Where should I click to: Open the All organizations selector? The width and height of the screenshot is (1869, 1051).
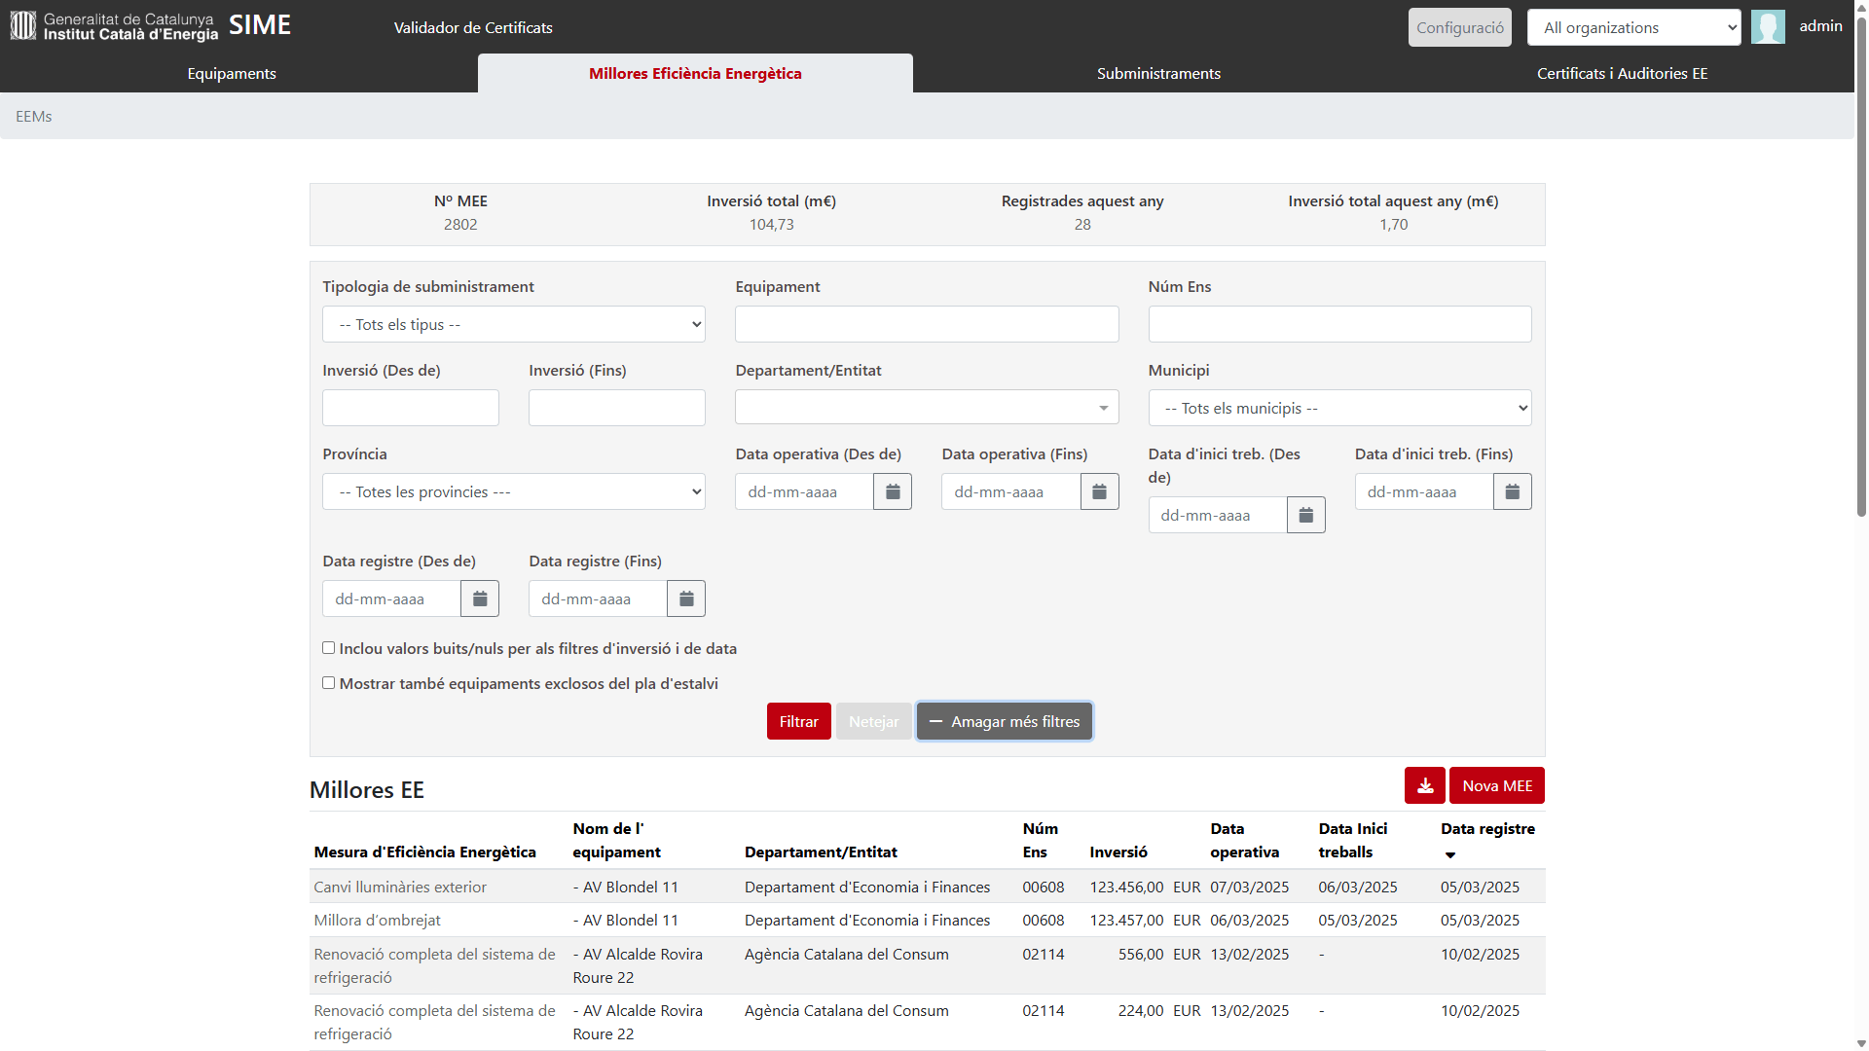[x=1633, y=28]
